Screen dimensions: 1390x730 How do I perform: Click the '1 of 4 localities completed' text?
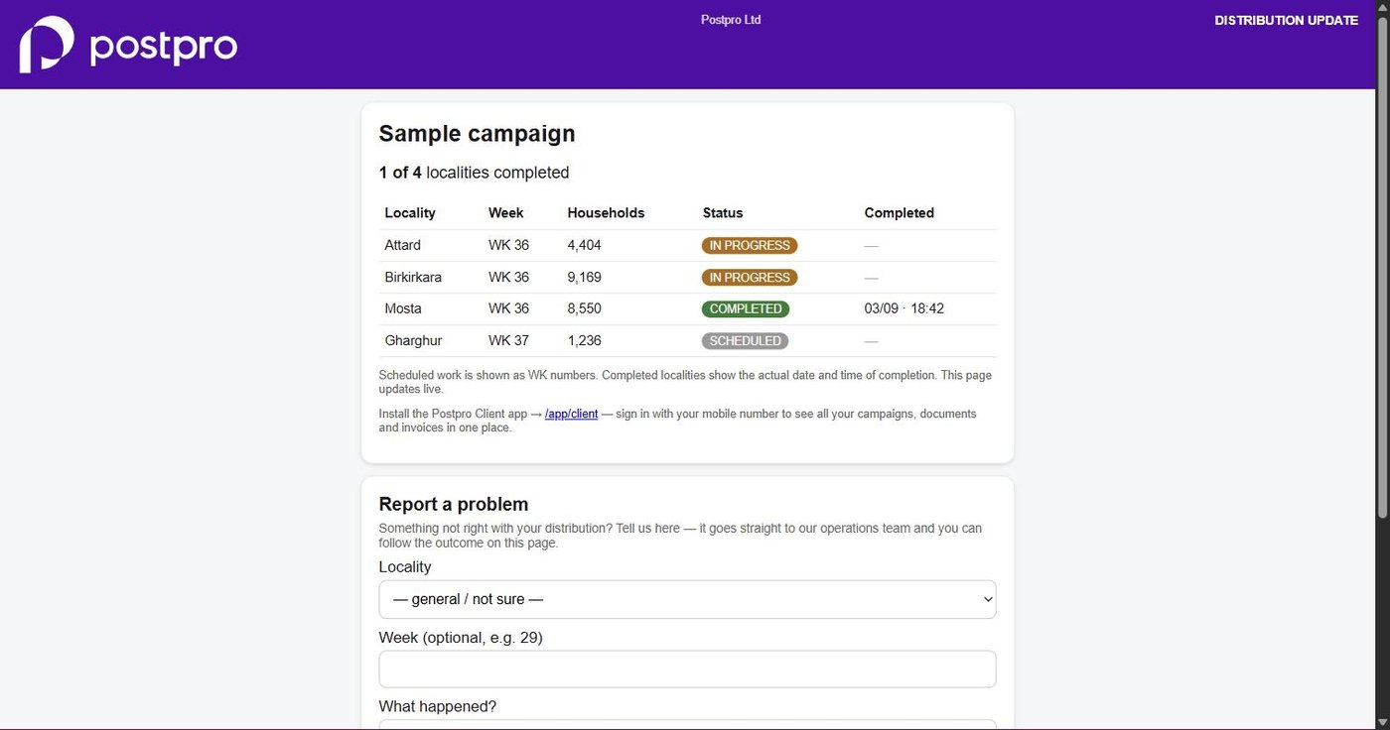474,173
